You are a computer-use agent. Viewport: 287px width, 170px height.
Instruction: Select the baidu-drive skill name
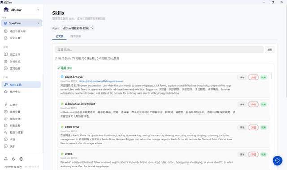(72, 127)
